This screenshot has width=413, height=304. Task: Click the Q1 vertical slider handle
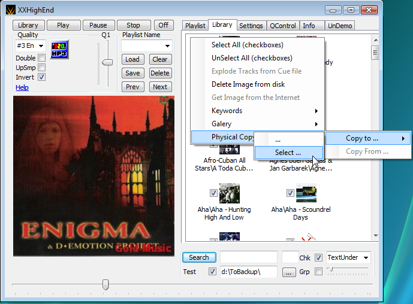(x=107, y=62)
